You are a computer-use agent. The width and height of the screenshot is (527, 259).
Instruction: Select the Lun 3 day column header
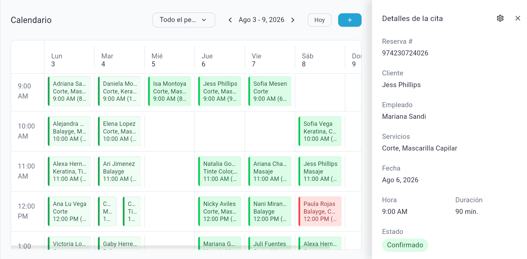(57, 60)
